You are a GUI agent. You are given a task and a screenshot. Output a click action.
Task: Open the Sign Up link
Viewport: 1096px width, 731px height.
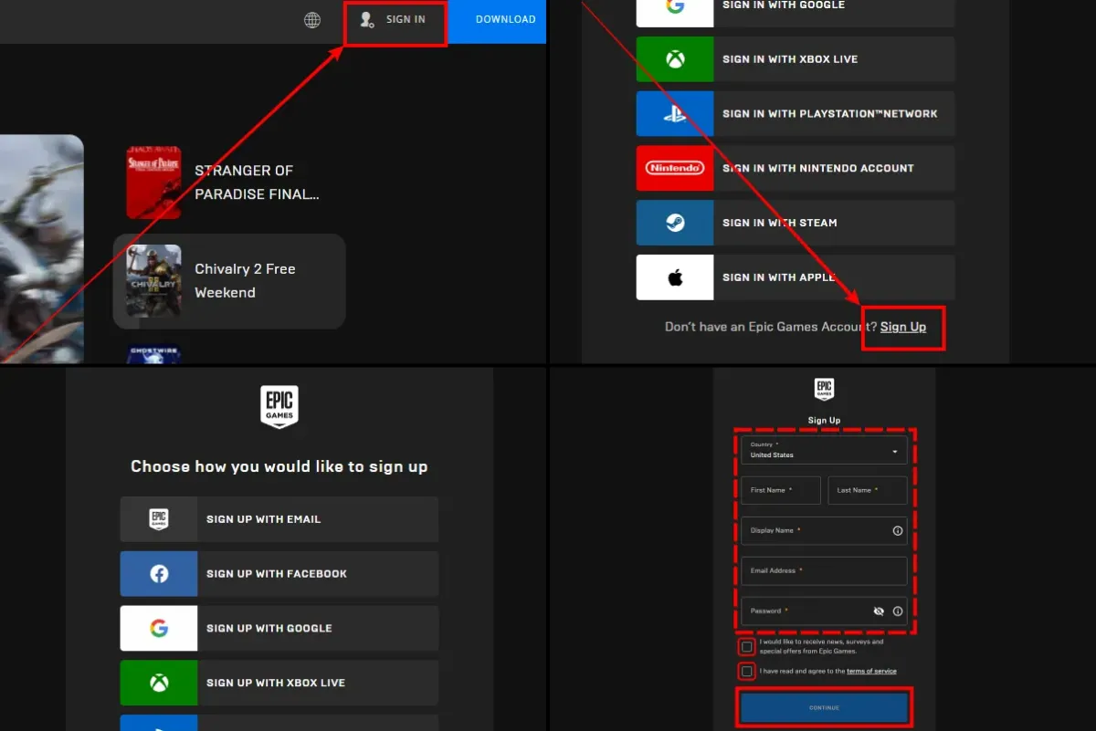903,327
